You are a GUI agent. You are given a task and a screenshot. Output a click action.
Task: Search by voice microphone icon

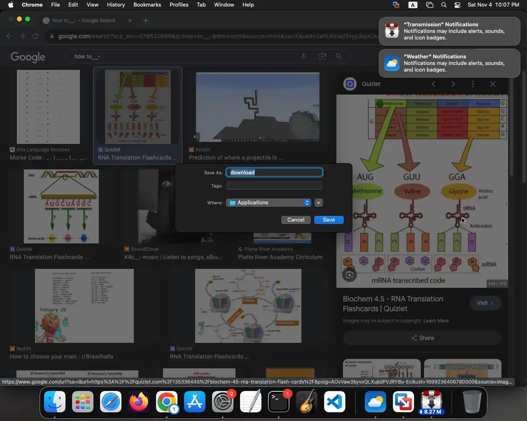[x=303, y=56]
